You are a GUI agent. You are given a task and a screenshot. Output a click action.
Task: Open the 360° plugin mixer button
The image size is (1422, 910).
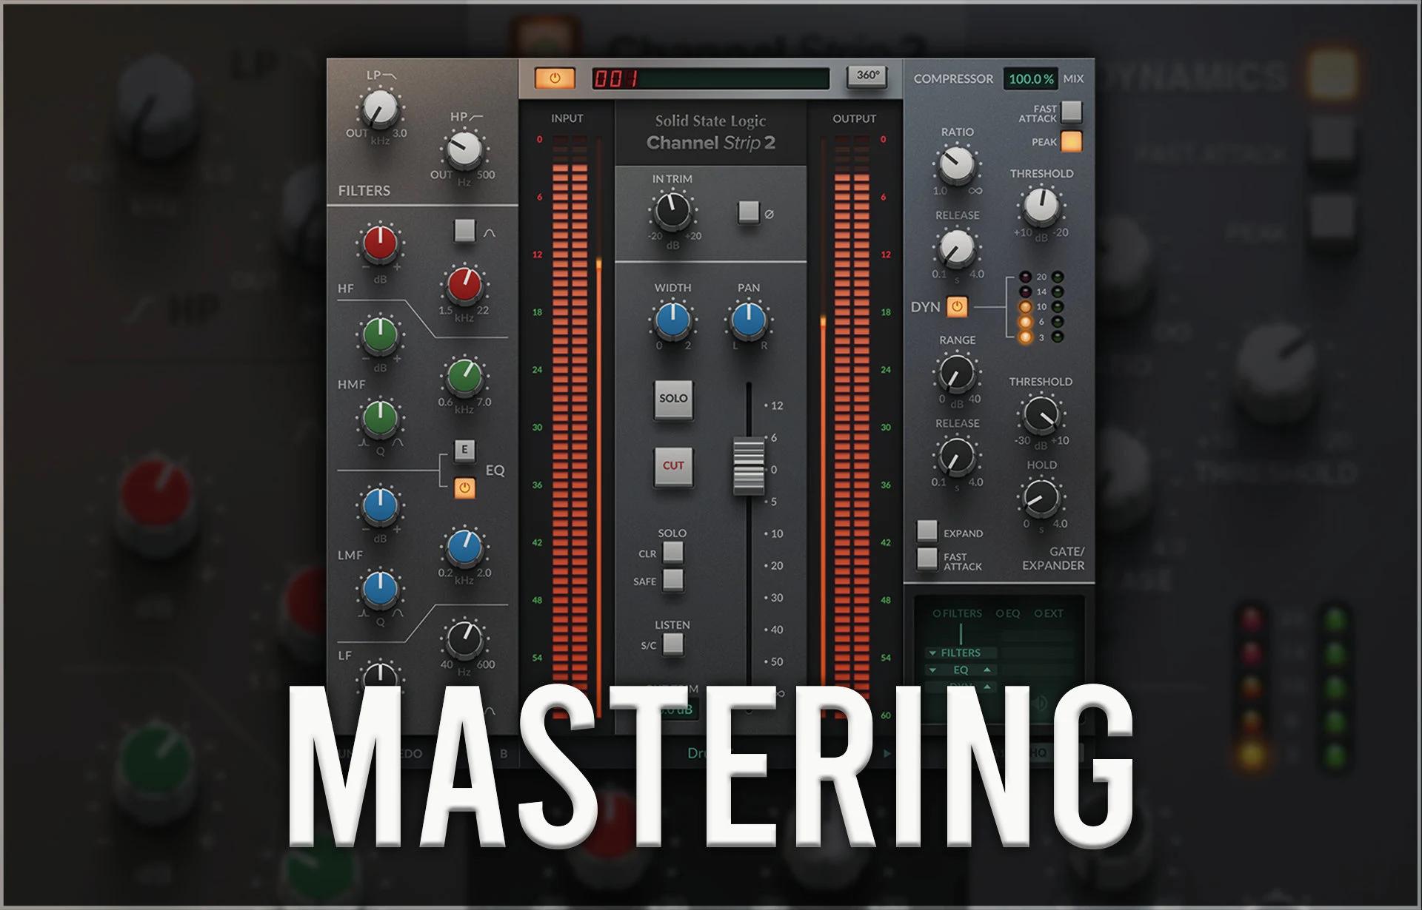[x=867, y=76]
